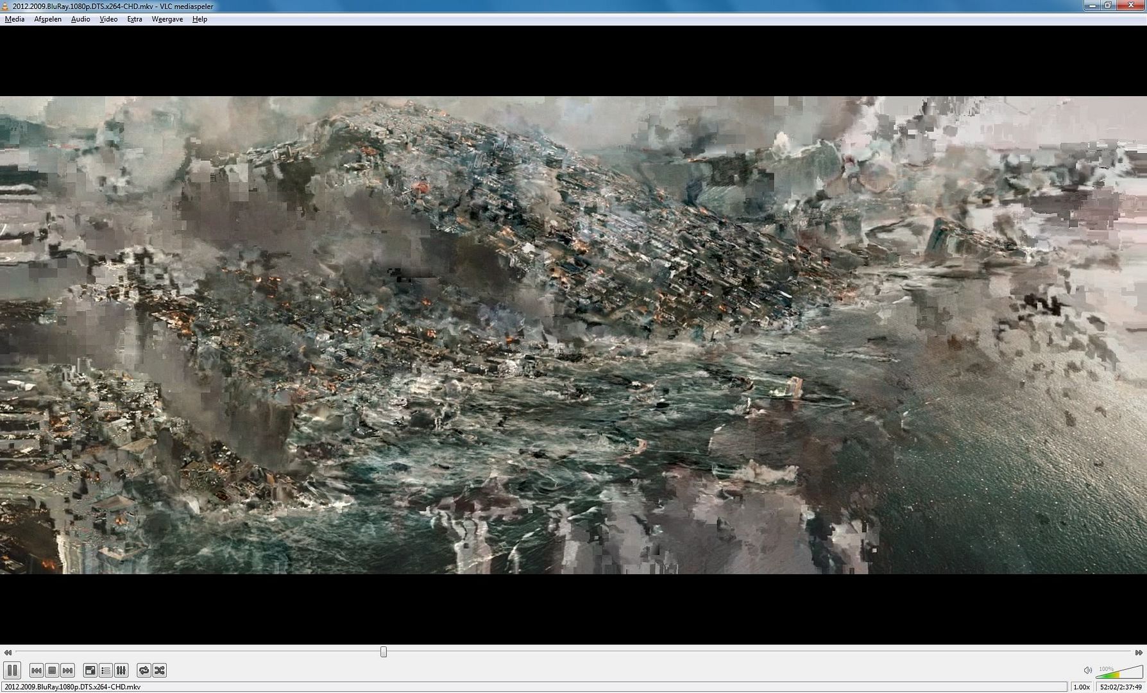Expand the Video menu
The height and width of the screenshot is (693, 1147).
click(x=108, y=19)
